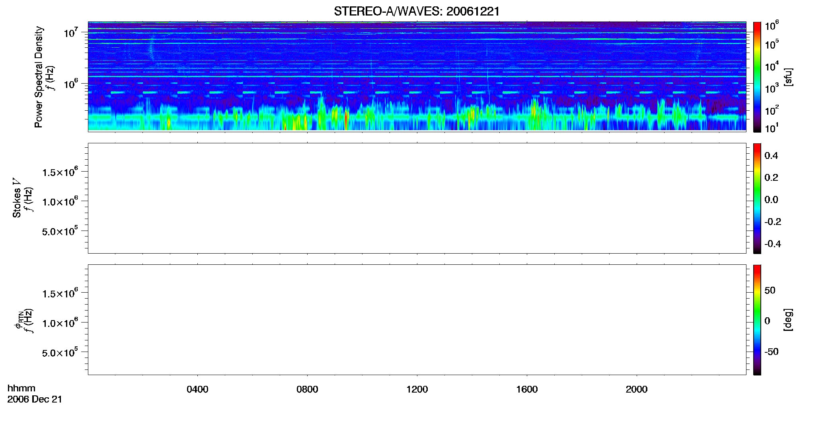Screen dimensions: 834x430
Task: Click the 0.4 label on Stokes colorbar
Action: 771,156
